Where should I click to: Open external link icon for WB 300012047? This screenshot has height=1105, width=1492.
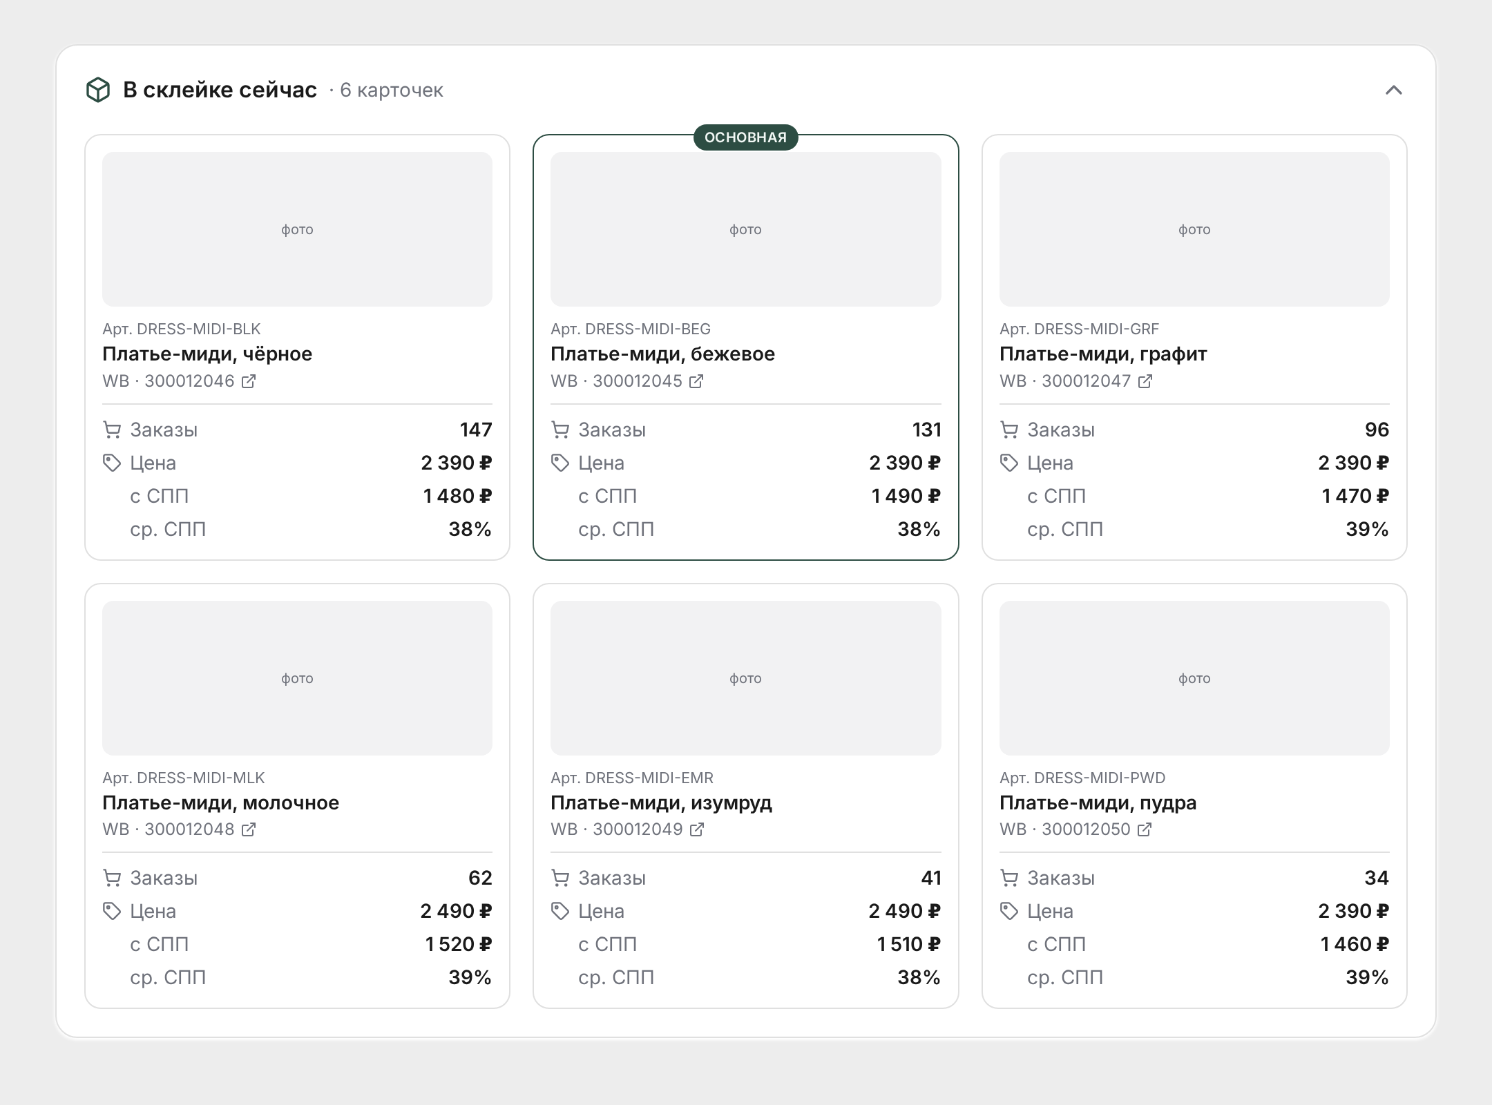coord(1145,381)
